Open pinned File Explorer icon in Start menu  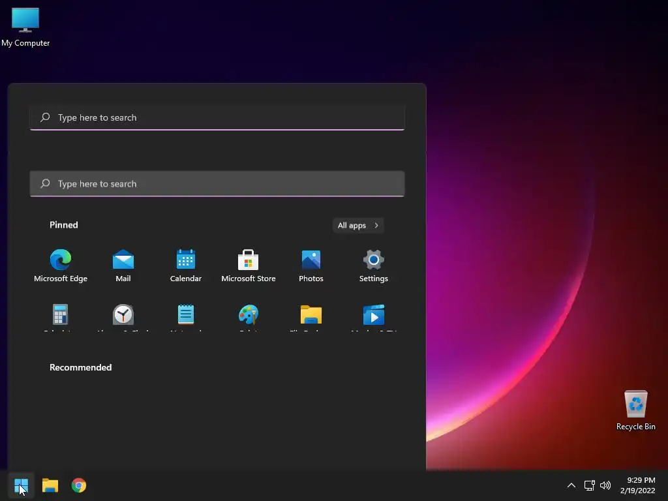pos(311,315)
